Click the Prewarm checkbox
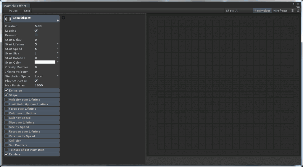The height and width of the screenshot is (167, 303). [36, 35]
